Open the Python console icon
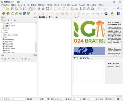The image size is (123, 101). 112,14
